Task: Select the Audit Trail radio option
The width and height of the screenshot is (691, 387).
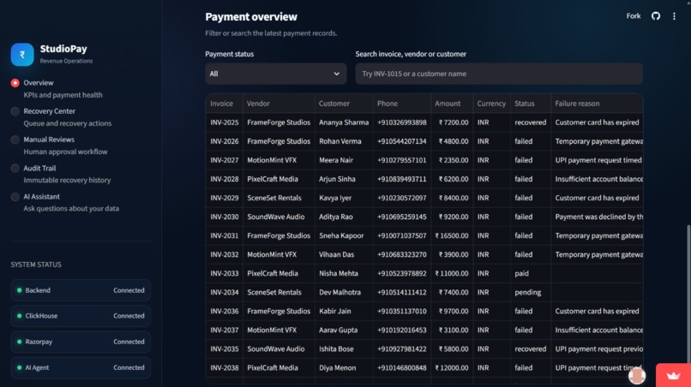Action: click(15, 168)
